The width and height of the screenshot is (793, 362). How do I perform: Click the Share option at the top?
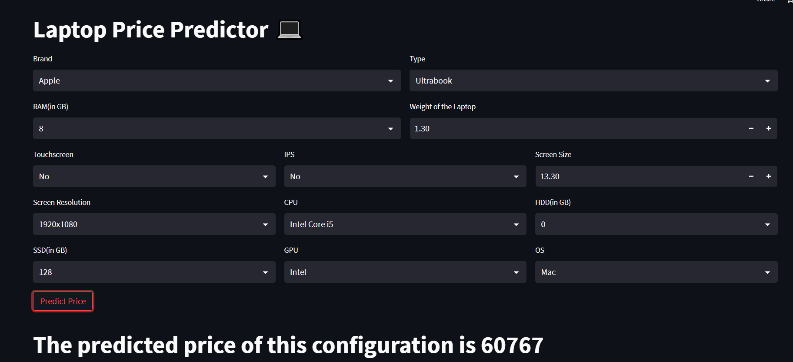pyautogui.click(x=766, y=2)
